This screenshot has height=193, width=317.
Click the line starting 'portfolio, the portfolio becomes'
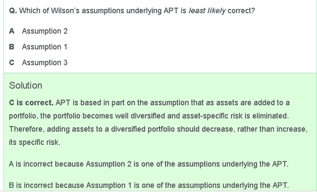[x=149, y=116]
